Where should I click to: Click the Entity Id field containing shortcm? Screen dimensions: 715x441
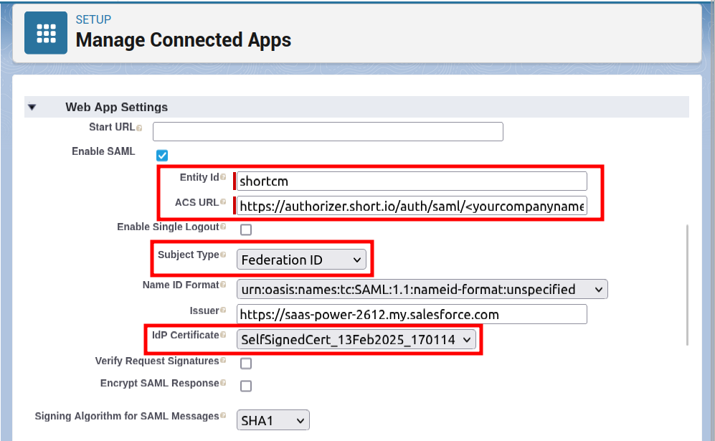412,181
